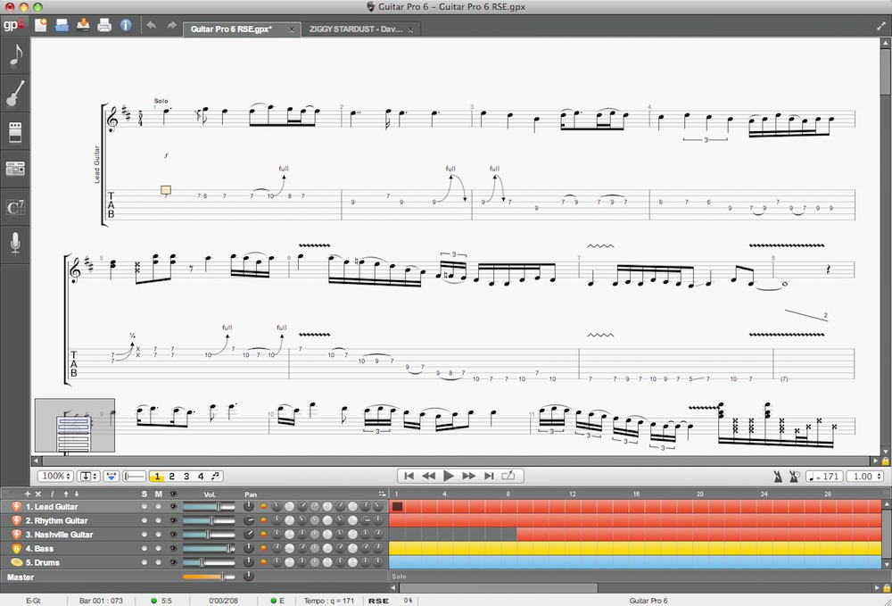Select voice 2 in the voice selector

point(172,477)
